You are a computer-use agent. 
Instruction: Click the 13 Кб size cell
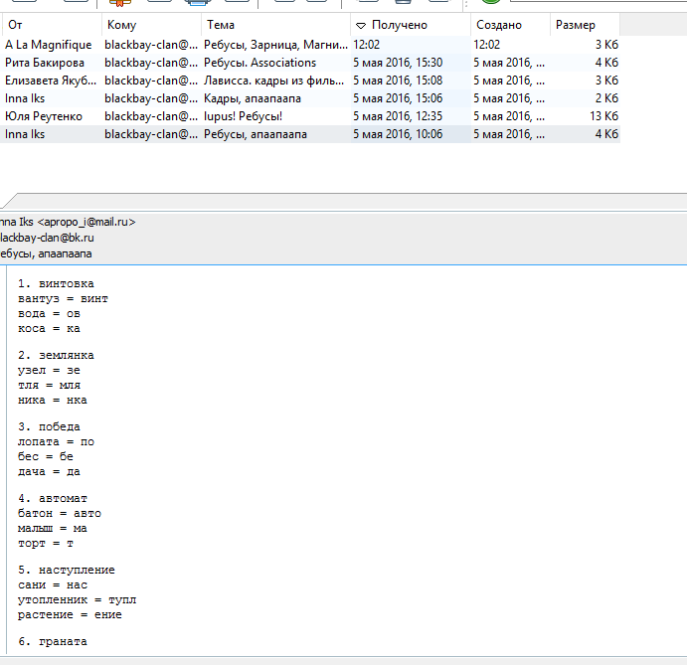click(603, 116)
